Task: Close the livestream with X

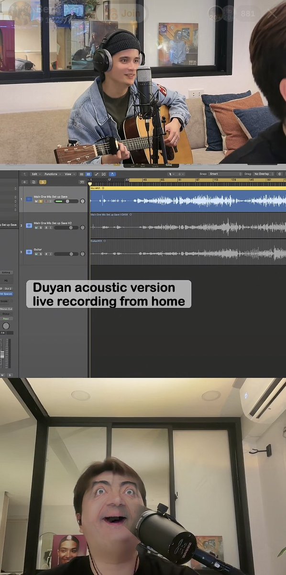Action: point(274,13)
